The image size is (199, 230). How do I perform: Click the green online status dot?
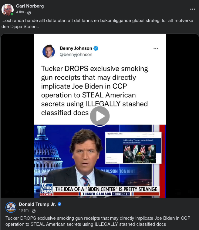click(12, 14)
